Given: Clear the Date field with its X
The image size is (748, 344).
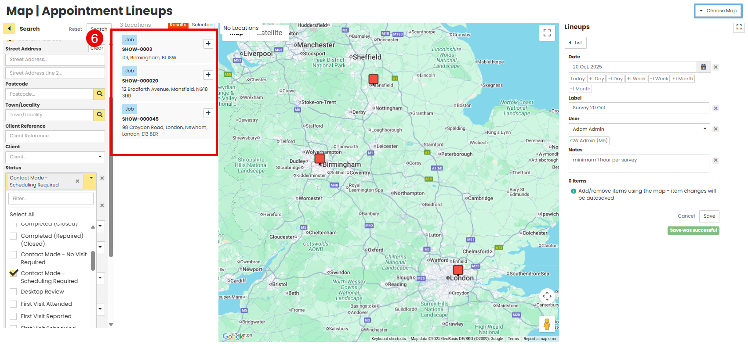Looking at the screenshot, I should (x=715, y=67).
